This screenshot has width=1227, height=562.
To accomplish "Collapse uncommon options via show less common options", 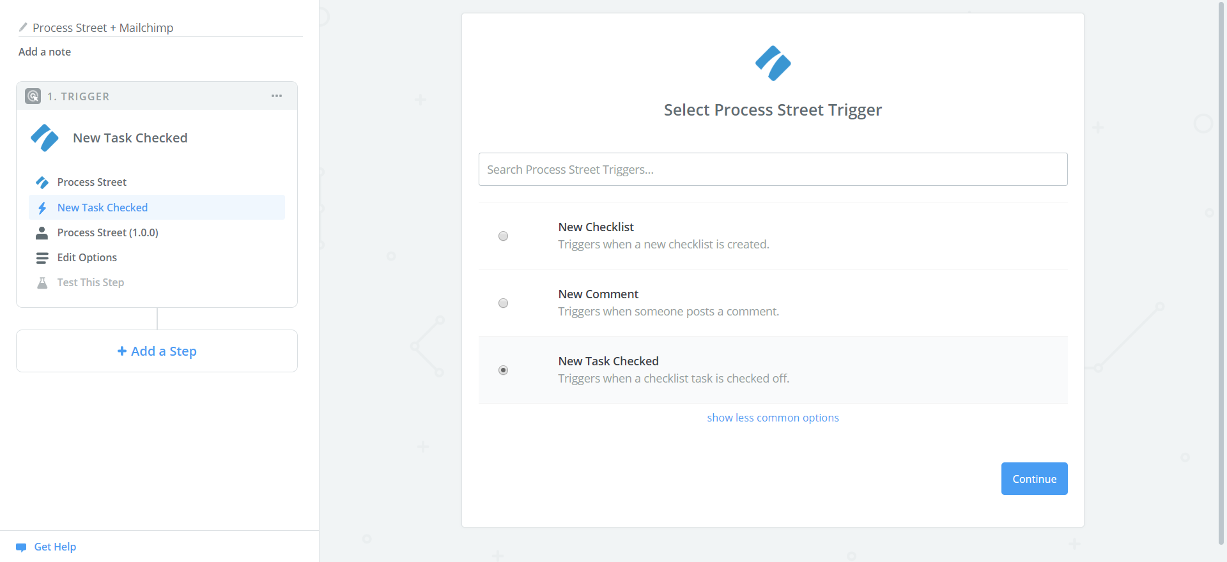I will (773, 417).
